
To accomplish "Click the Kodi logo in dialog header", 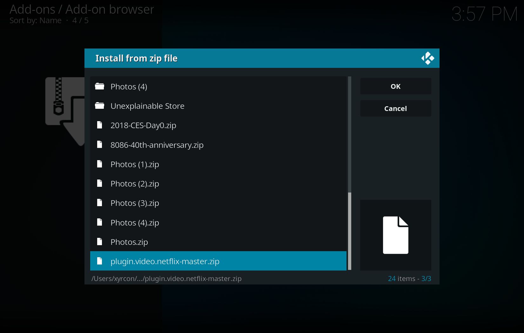I will pos(427,58).
